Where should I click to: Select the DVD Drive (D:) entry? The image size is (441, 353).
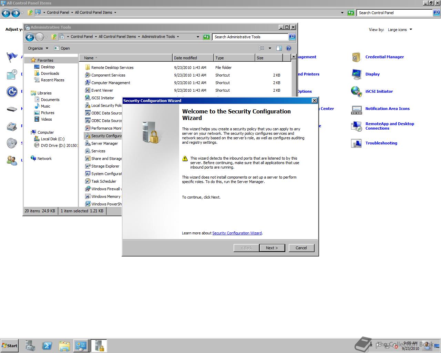click(56, 145)
